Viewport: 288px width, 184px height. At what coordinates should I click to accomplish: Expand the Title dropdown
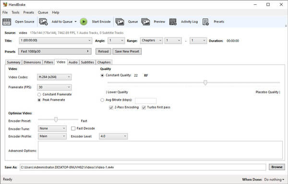[x=56, y=41]
